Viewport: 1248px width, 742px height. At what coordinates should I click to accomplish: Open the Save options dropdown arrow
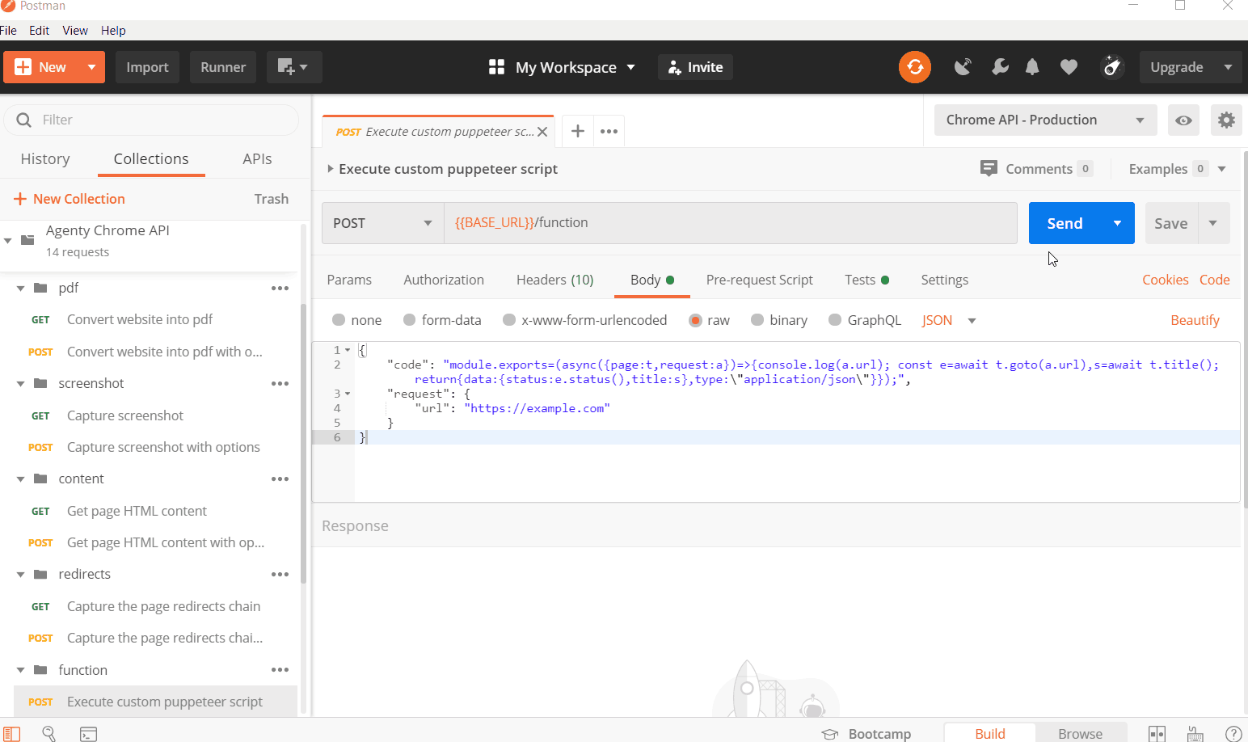pyautogui.click(x=1212, y=223)
